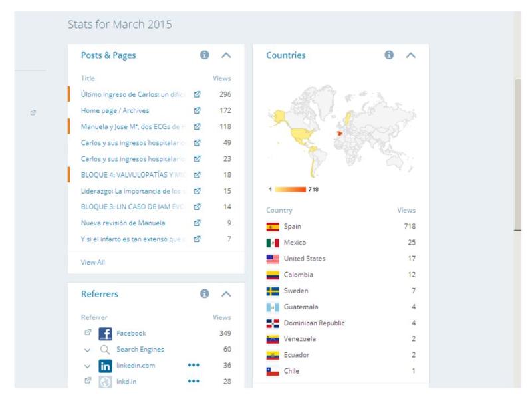The image size is (532, 399).
Task: Click the info icon in Posts & Pages panel
Action: click(205, 55)
